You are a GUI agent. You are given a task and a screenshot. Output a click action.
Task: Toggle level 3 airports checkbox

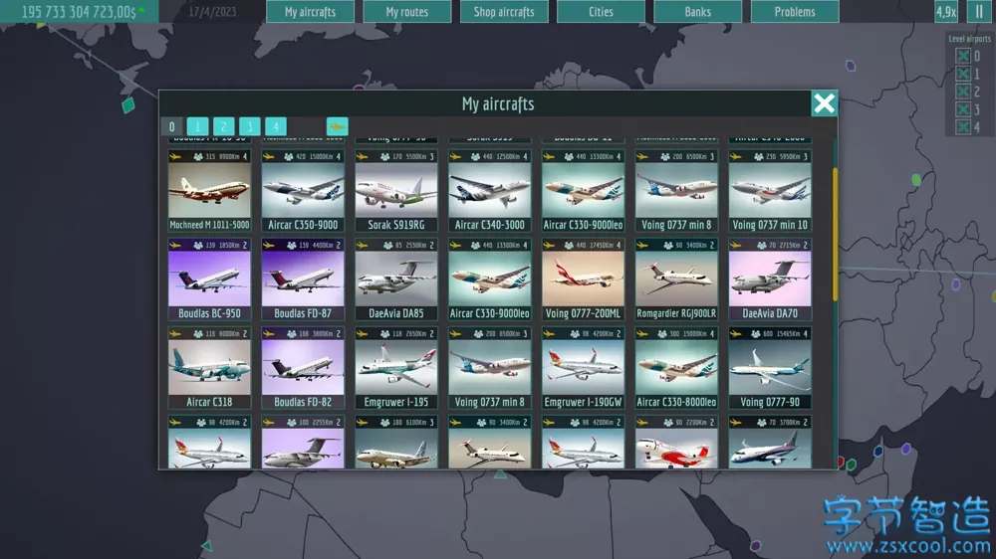[963, 109]
